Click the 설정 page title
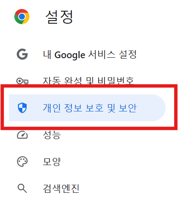191x200 pixels. (59, 17)
